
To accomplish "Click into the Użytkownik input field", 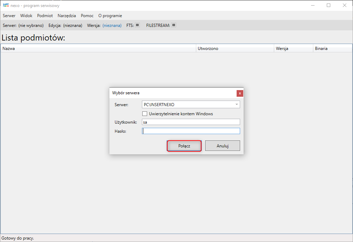I will point(191,122).
